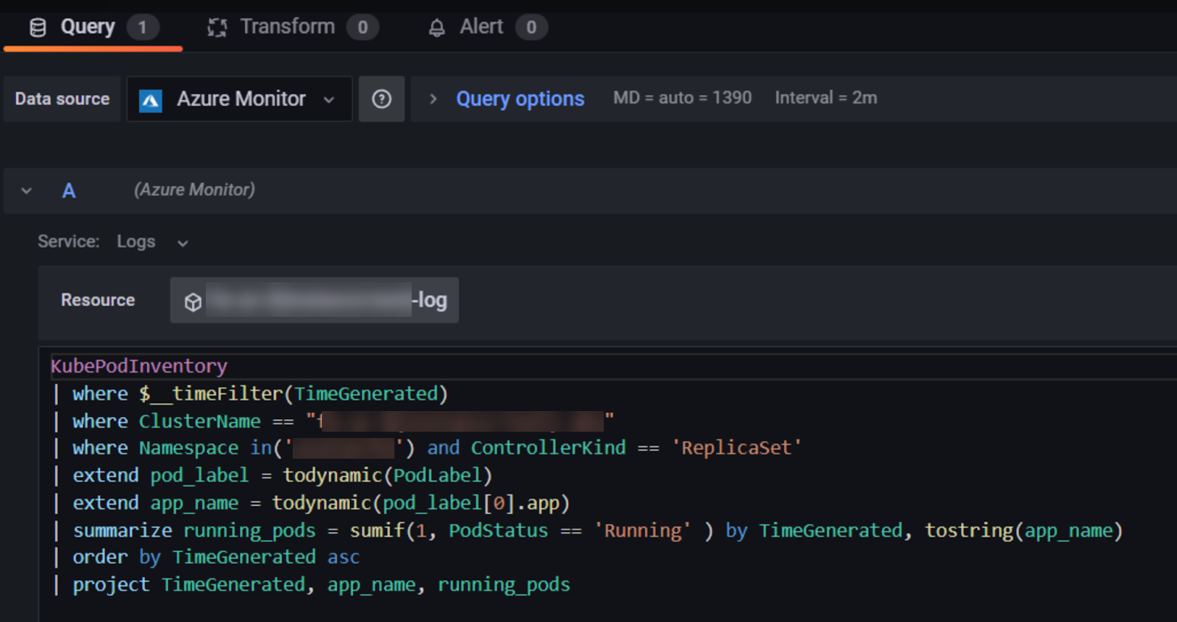Click the MD = auto = 1390 text
Image resolution: width=1177 pixels, height=622 pixels.
[x=683, y=98]
